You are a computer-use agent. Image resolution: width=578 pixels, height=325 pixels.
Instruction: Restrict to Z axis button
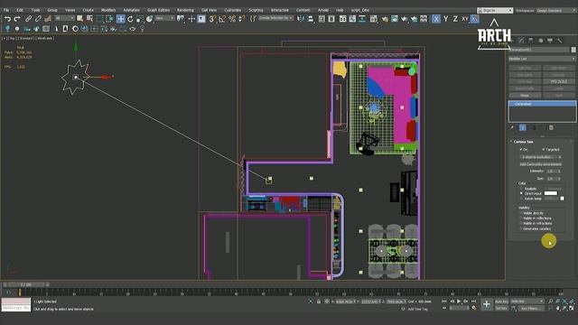455,19
